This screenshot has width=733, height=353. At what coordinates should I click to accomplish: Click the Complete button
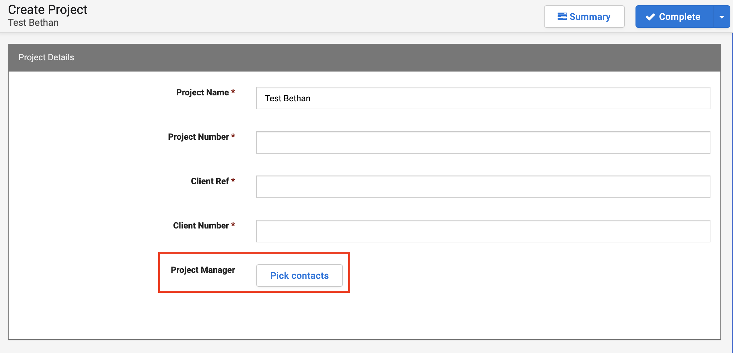(x=674, y=17)
